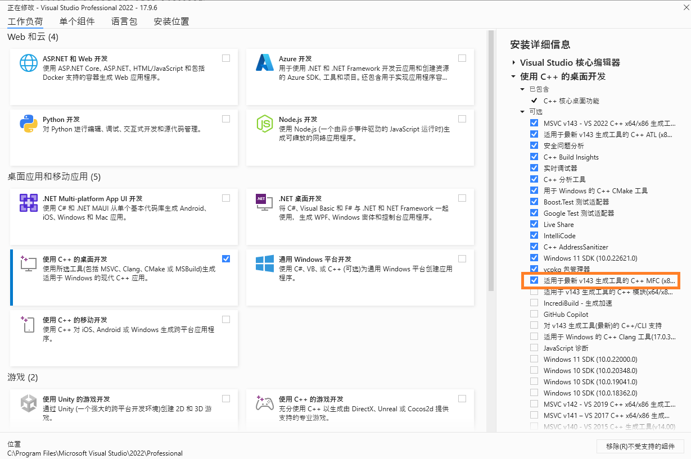Click the .NET desktop development icon
This screenshot has width=691, height=459.
point(264,202)
